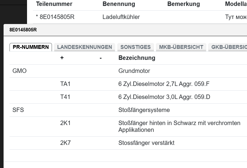Switch to the PR-NUMMERN tab
The image size is (247, 168).
(x=31, y=47)
